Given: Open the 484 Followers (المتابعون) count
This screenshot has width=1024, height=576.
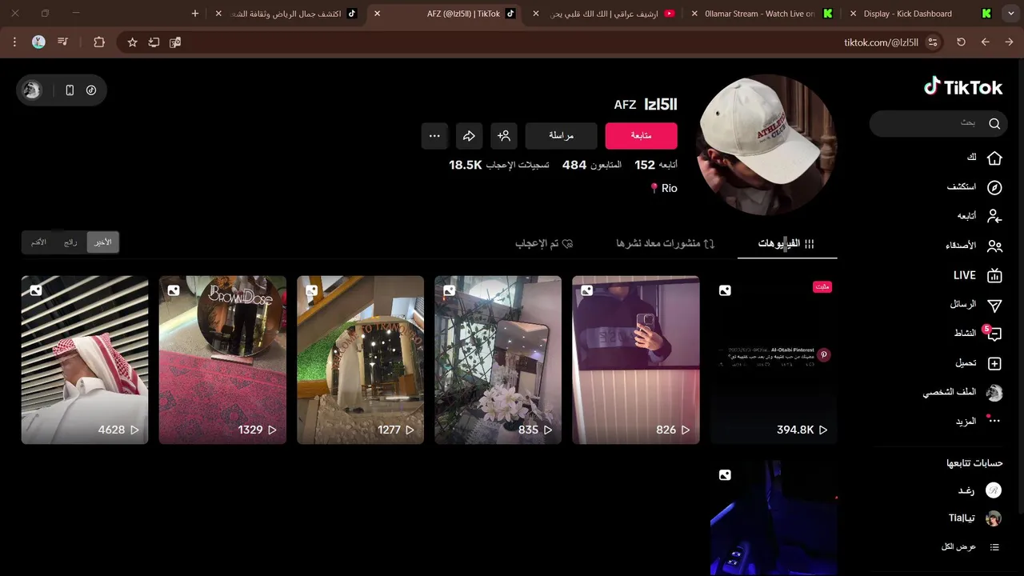Looking at the screenshot, I should click(592, 165).
